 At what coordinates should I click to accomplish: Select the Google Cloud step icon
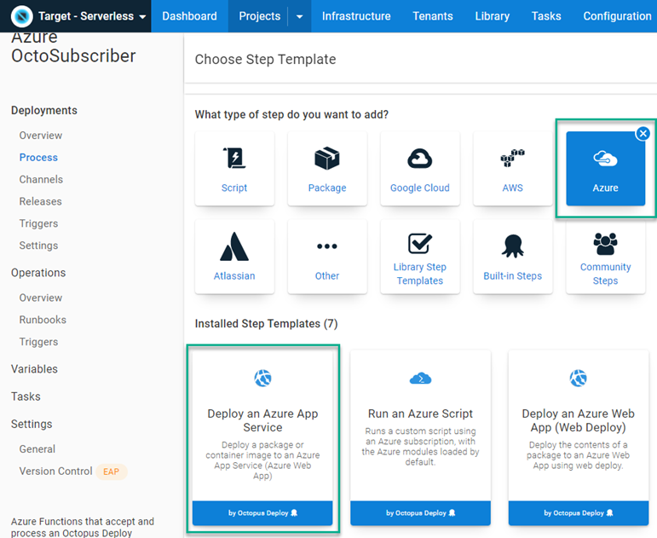(419, 159)
